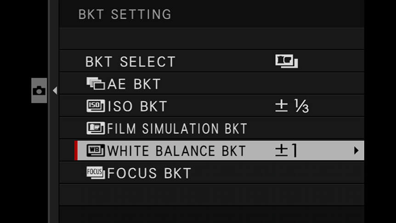Click the camera shooting-menu icon
396x223 pixels.
click(39, 91)
